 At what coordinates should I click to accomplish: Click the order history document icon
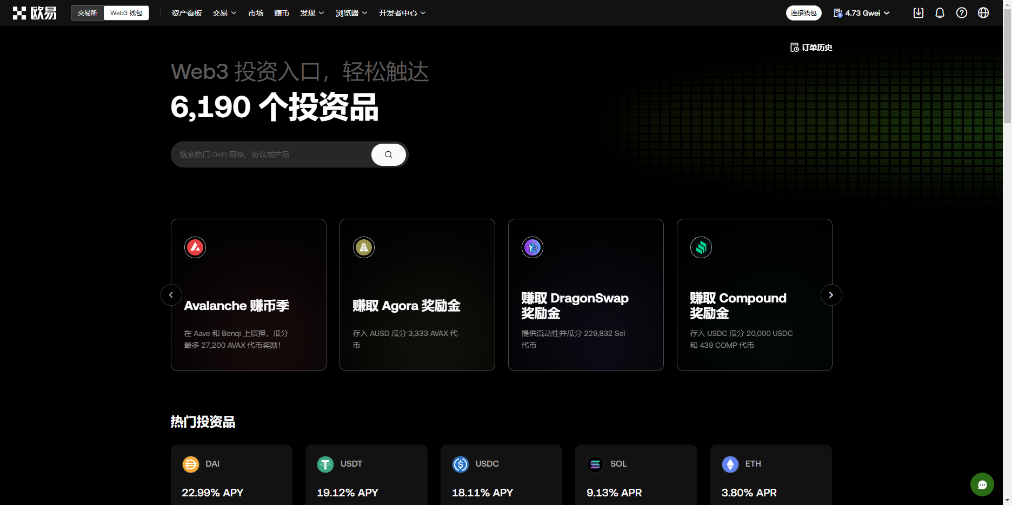pos(795,48)
